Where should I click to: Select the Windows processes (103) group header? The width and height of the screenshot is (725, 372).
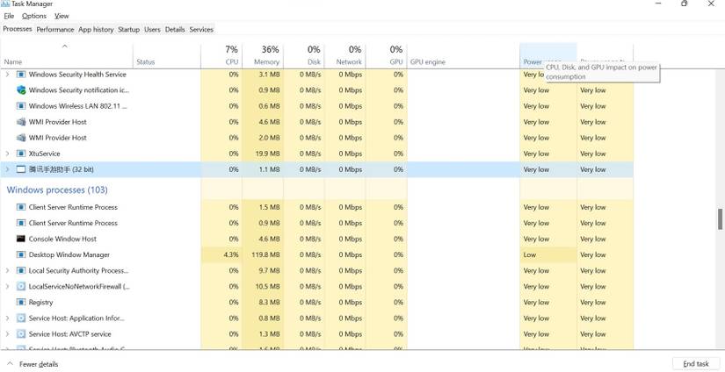pyautogui.click(x=57, y=190)
